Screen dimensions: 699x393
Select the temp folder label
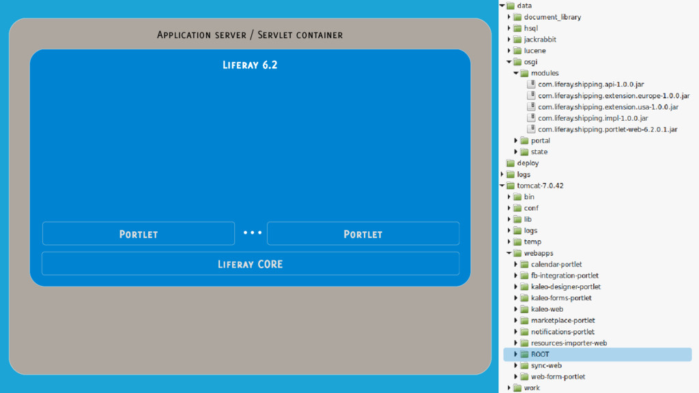[x=532, y=242]
